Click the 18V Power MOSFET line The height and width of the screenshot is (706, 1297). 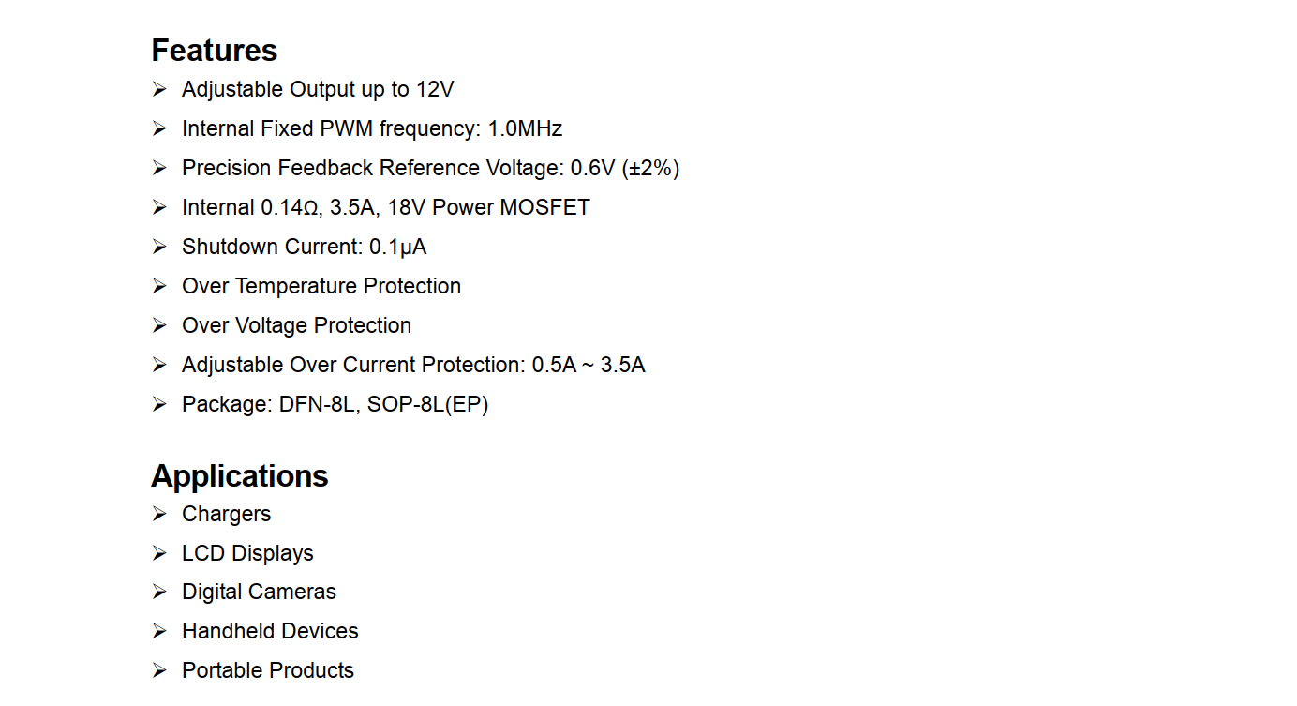[x=386, y=207]
